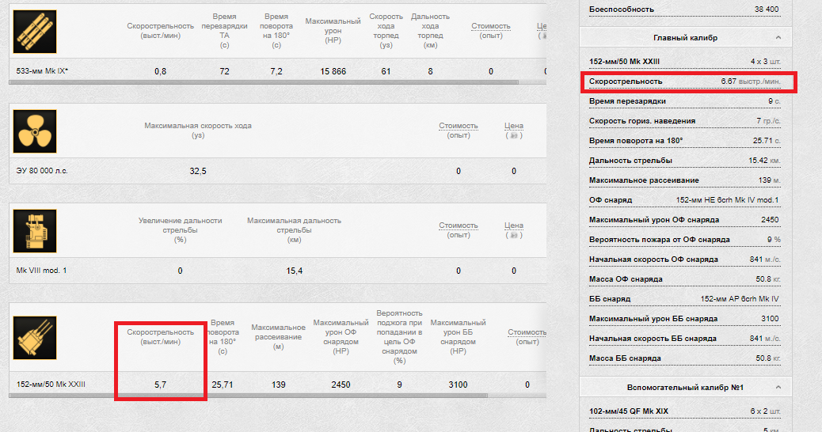This screenshot has width=822, height=432.
Task: Click the main gun table horizontal scrollbar
Action: 277,395
